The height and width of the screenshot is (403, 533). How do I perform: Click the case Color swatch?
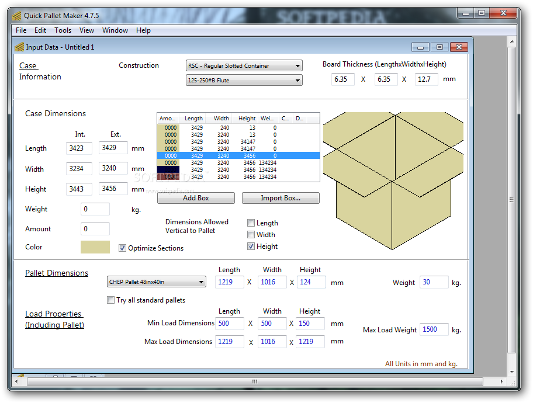point(95,247)
